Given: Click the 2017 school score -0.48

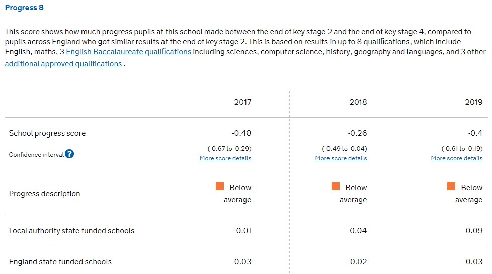Looking at the screenshot, I should 241,133.
